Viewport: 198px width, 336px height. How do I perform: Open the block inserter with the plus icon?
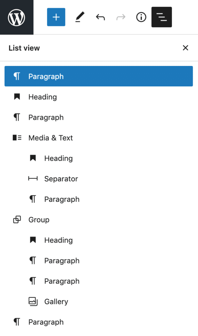pyautogui.click(x=56, y=17)
